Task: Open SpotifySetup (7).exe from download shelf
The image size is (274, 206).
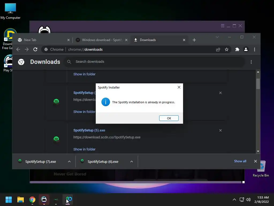Action: point(41,161)
